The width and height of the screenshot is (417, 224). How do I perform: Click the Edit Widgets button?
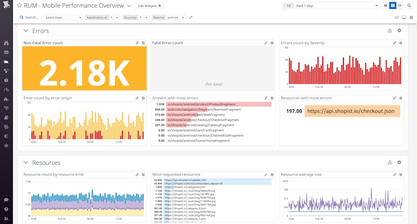[x=150, y=6]
